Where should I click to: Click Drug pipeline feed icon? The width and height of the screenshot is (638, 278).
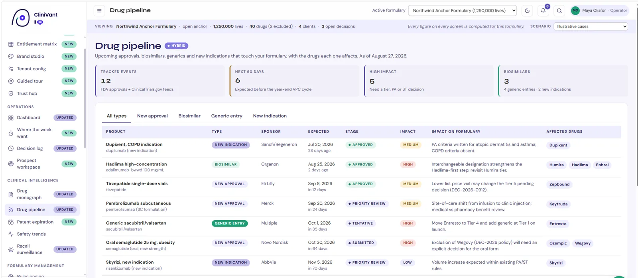(x=11, y=210)
